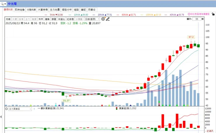Viewport: 216px width, 133px height.
Task: Select the pencil drawing tool icon
Action: (108, 19)
